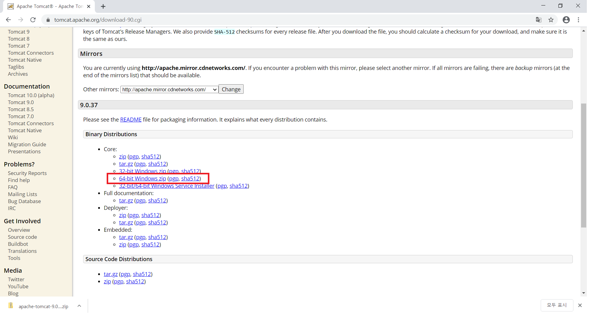The width and height of the screenshot is (589, 313).
Task: Open Tomcat 8.5 documentation
Action: click(x=21, y=109)
